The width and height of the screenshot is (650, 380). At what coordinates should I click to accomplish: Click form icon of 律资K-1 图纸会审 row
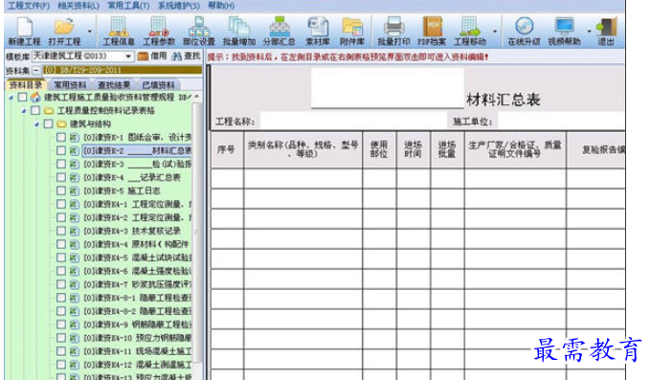75,137
